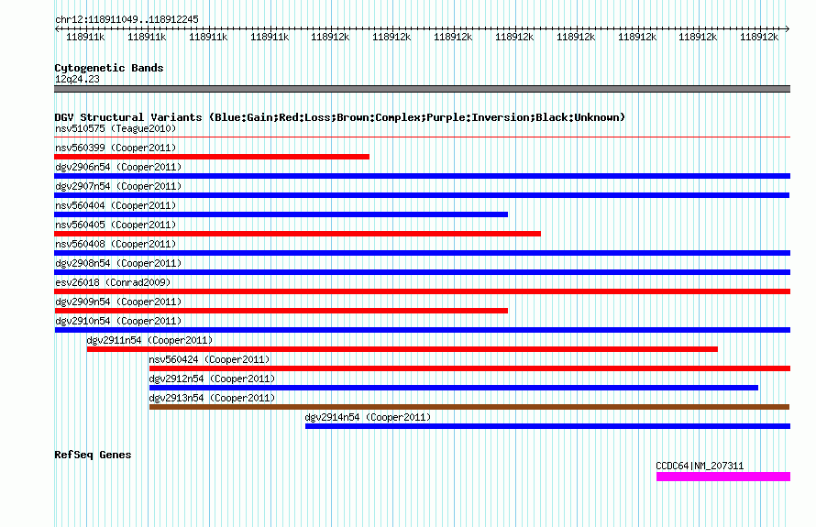
Task: Open variant nsv560404 (Cooper2011) label
Action: coord(116,205)
